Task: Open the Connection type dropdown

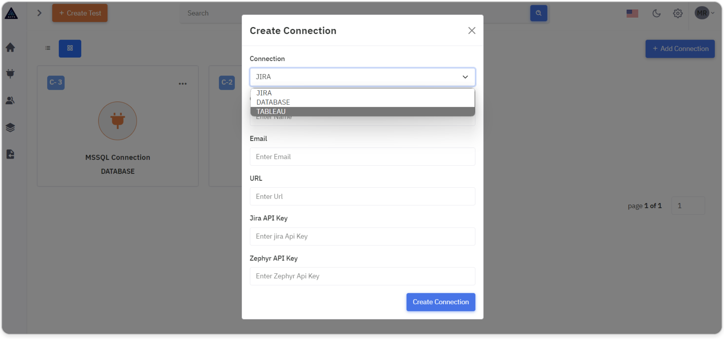Action: (362, 77)
